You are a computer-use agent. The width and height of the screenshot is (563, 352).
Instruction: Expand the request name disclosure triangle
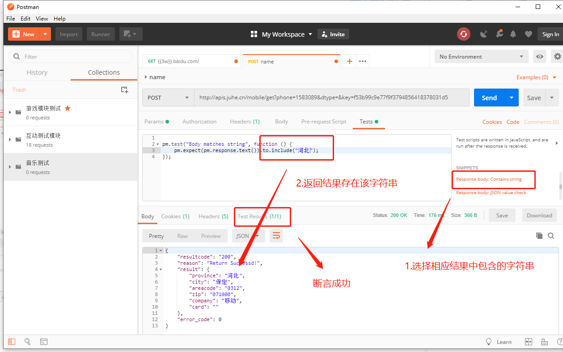pos(146,77)
